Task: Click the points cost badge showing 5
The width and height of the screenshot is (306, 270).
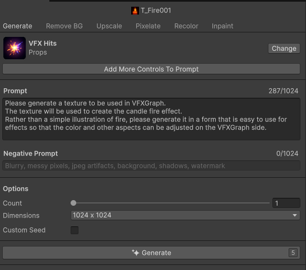Action: (x=293, y=253)
